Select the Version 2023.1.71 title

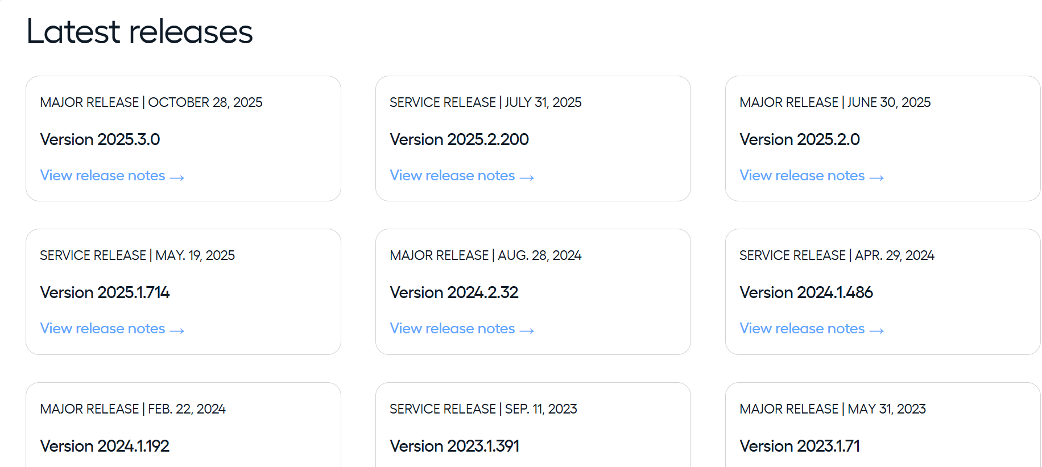point(799,446)
